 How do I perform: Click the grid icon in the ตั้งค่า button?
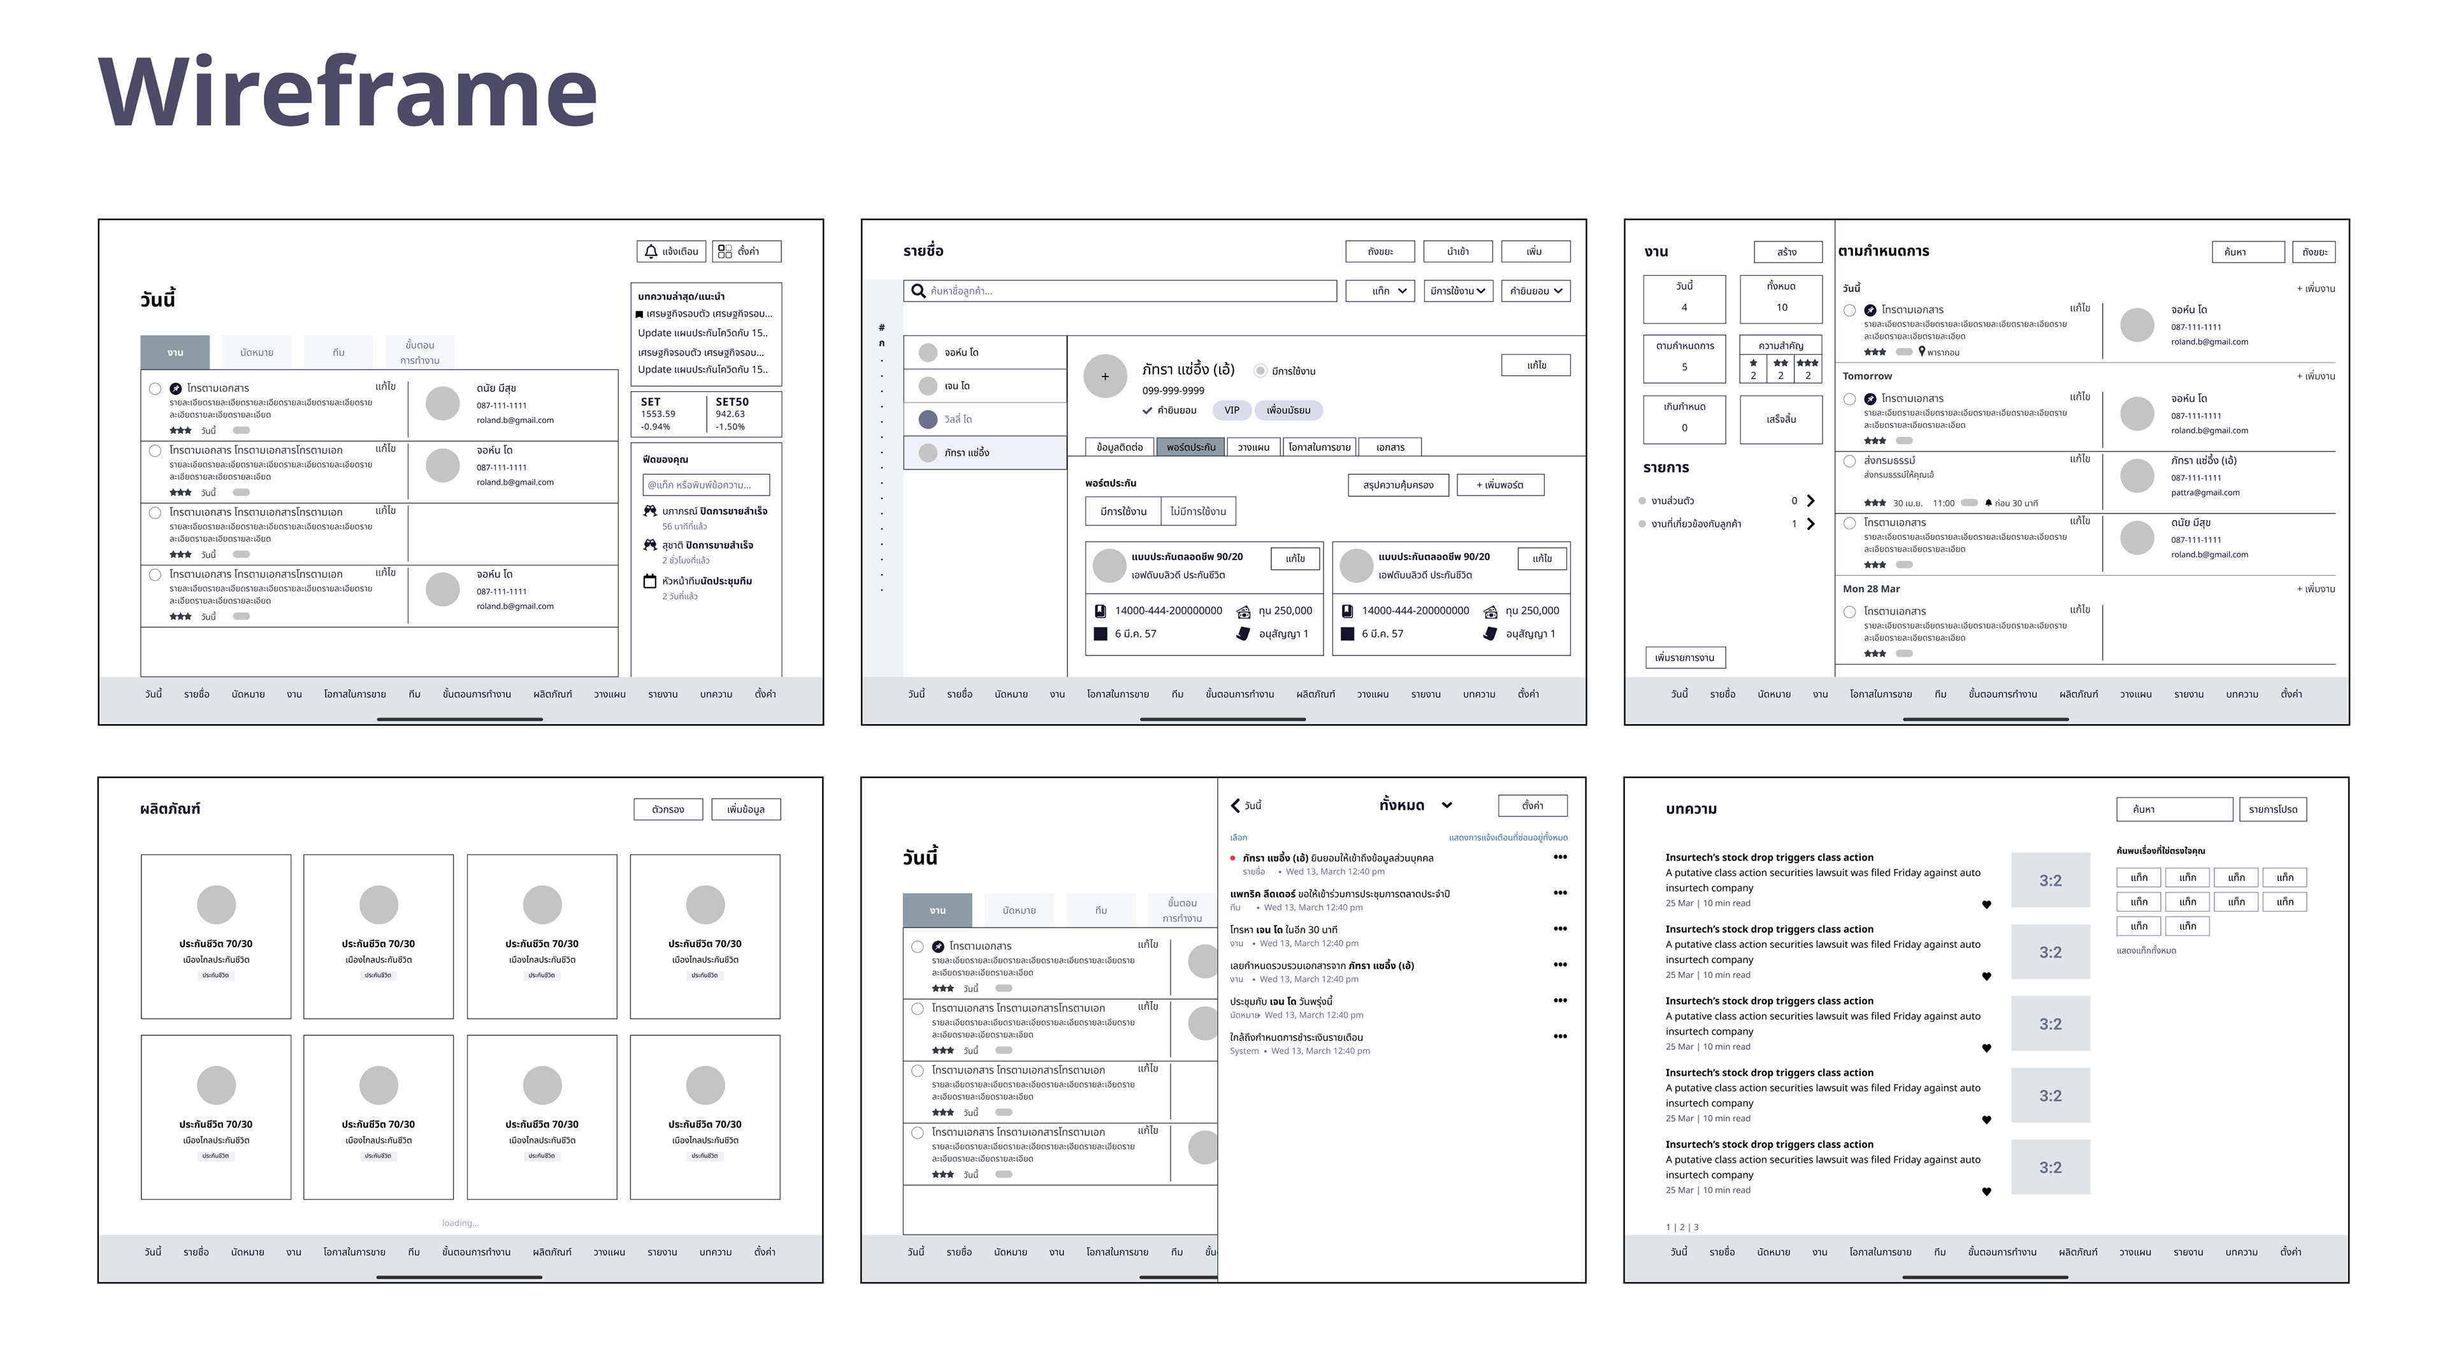pyautogui.click(x=725, y=252)
